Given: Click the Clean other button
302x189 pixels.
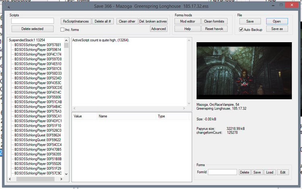Looking at the screenshot, I should 127,21.
